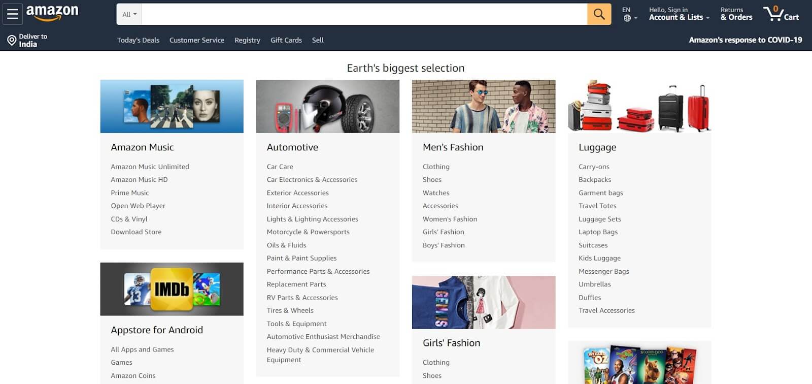Open Travel Accessories link
The width and height of the screenshot is (812, 384).
pos(607,310)
